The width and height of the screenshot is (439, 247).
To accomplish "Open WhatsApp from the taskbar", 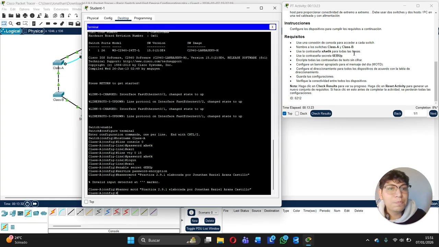I will click(283, 240).
